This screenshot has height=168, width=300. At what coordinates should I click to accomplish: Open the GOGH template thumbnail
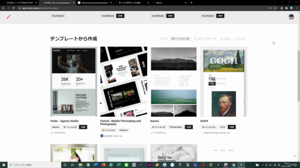point(224,82)
